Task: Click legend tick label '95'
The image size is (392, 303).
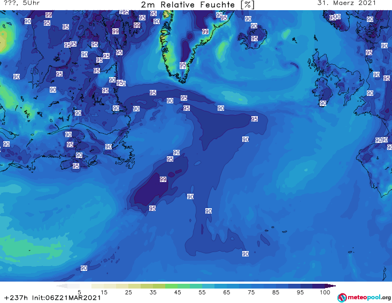Action: coord(300,292)
